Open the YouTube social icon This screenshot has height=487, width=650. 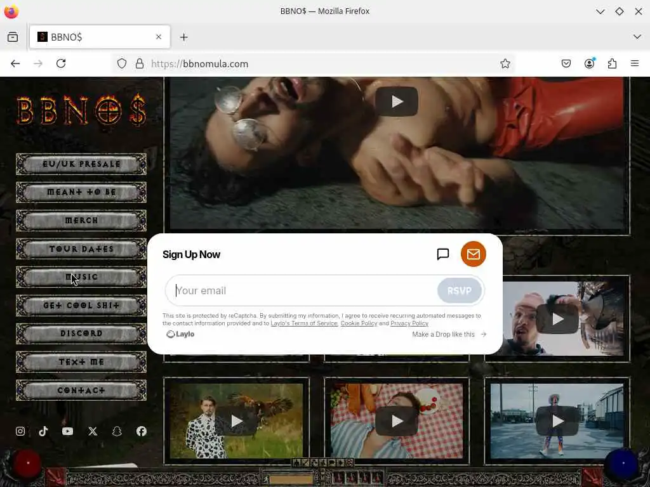click(67, 431)
